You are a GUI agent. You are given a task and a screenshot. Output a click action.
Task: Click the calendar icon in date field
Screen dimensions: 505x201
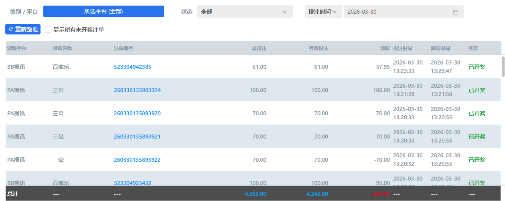[455, 12]
